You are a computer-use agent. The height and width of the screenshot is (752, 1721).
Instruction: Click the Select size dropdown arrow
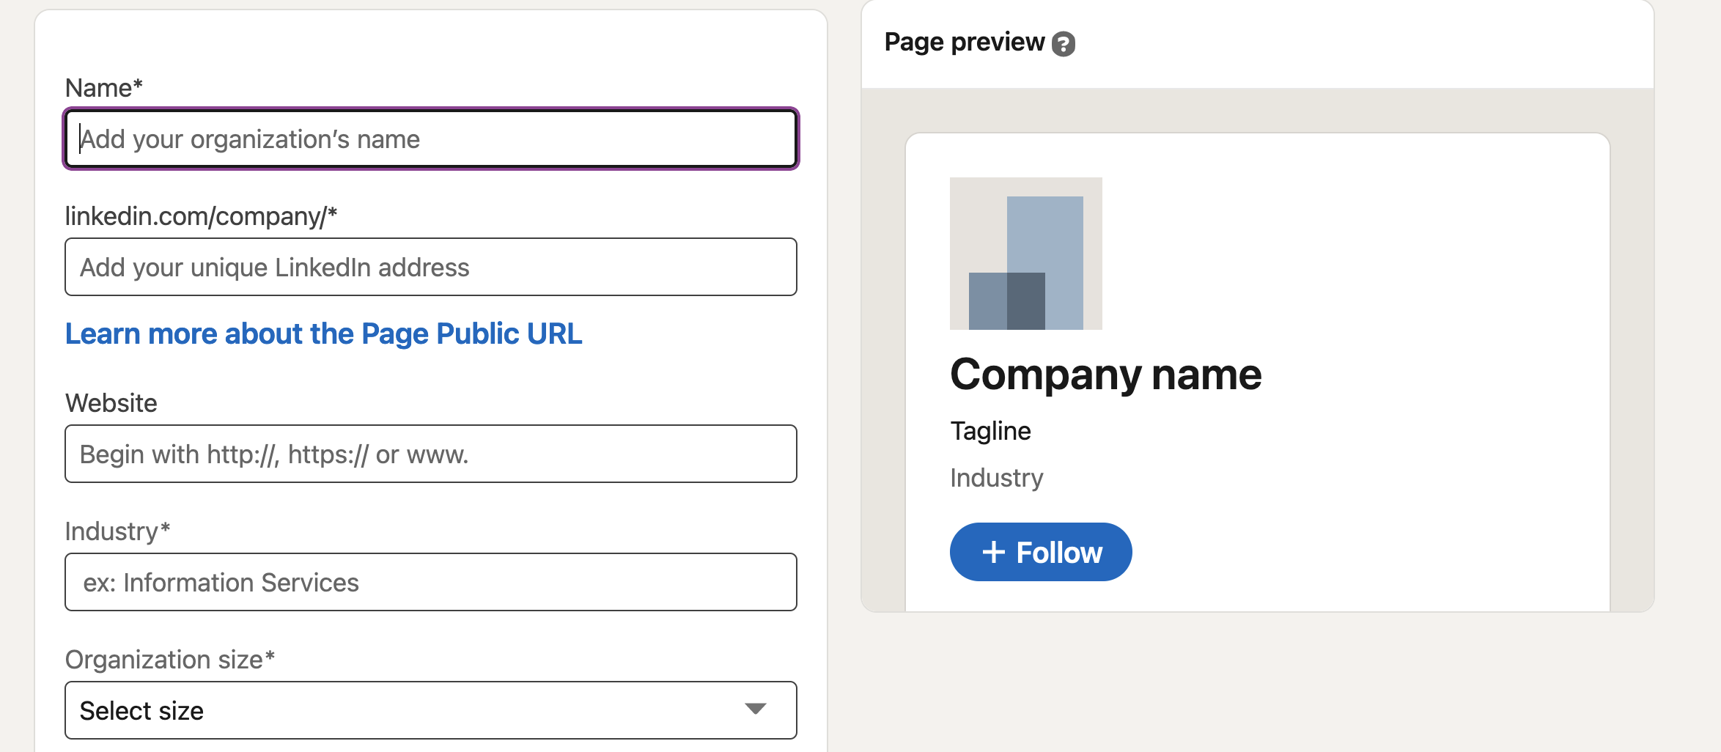(x=755, y=709)
